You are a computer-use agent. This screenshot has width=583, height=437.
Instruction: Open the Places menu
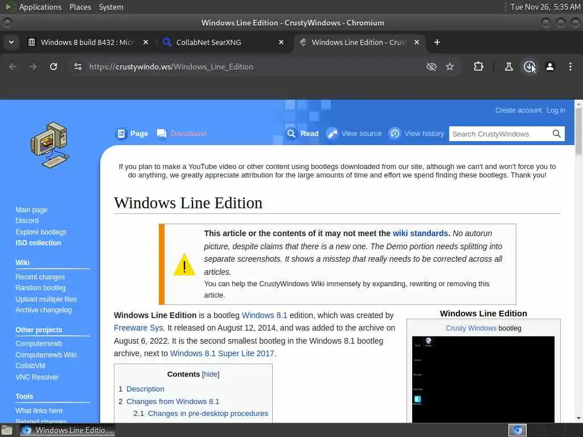coord(80,7)
